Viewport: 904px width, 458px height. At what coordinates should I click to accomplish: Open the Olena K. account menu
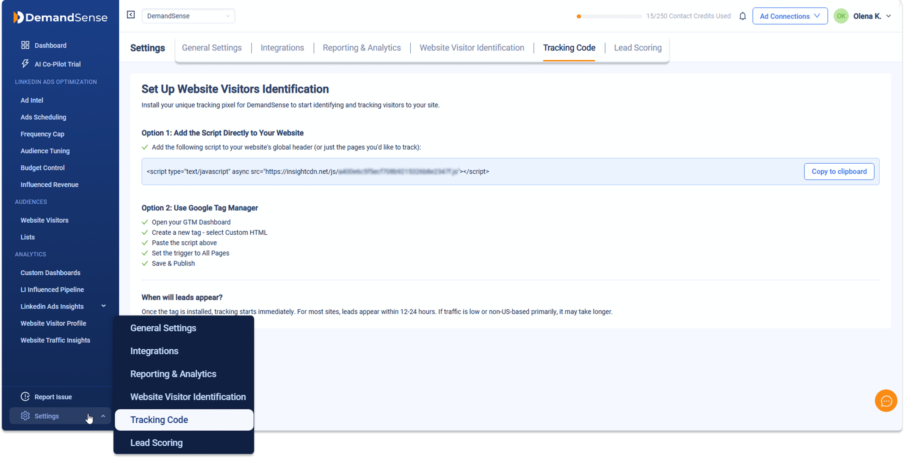click(872, 16)
